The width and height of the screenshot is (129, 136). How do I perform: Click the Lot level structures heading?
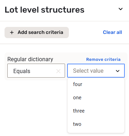(44, 10)
